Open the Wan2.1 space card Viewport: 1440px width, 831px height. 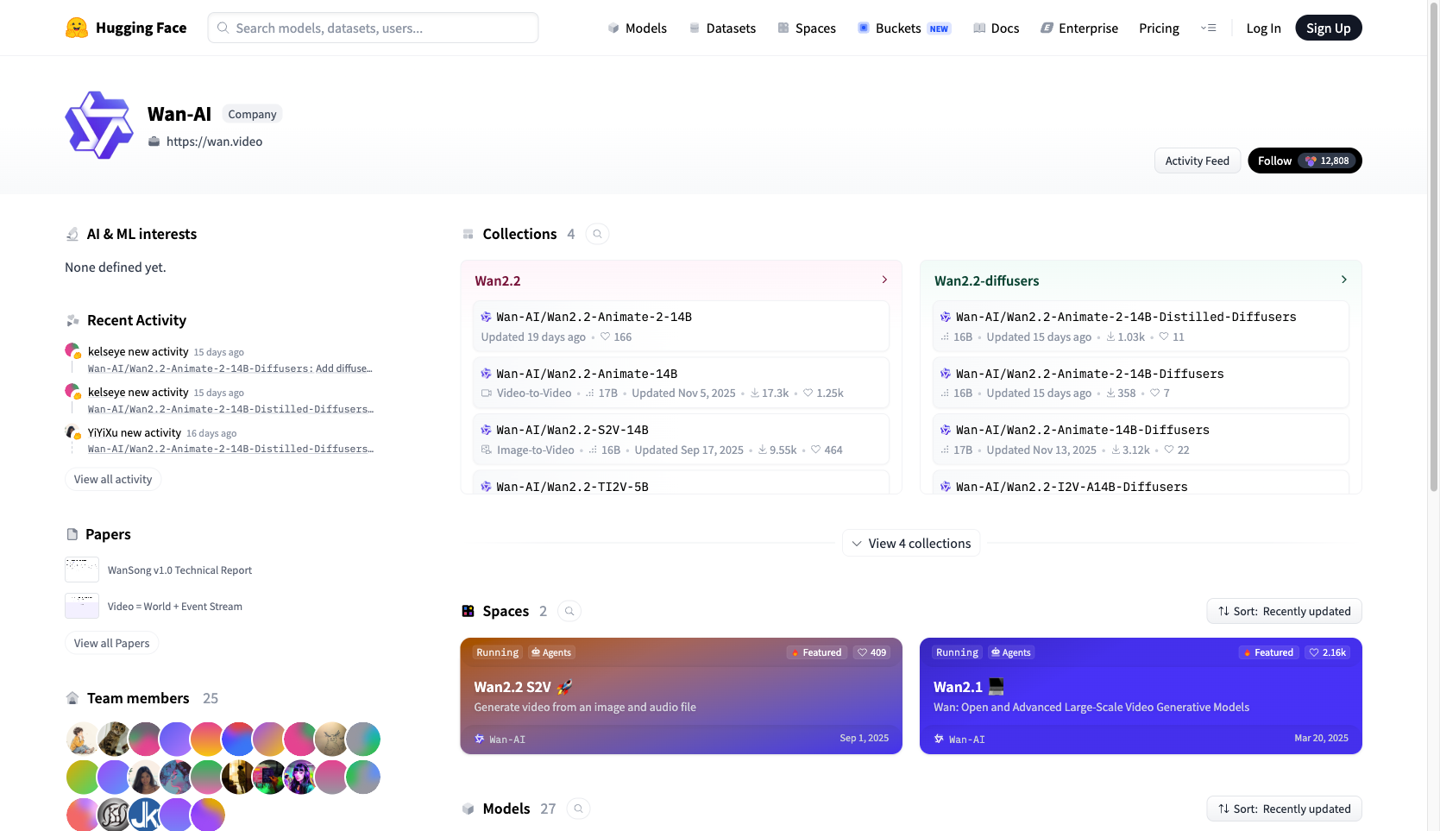point(1141,696)
